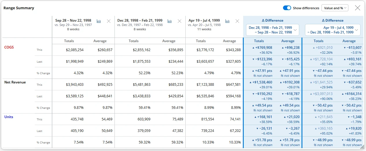Click the −1,348 units difference
Screen dimensions: 366x151
(x=356, y=117)
